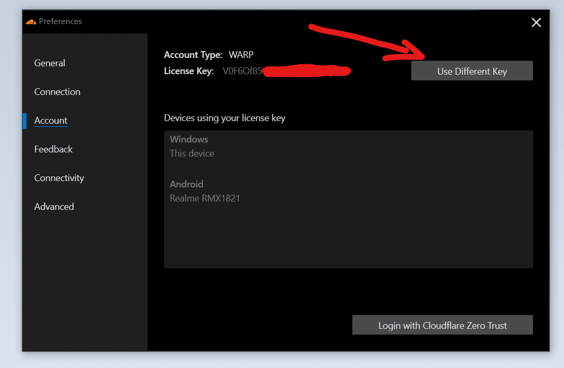Click the Preferences window title text
Viewport: 564px width, 368px height.
click(x=60, y=21)
